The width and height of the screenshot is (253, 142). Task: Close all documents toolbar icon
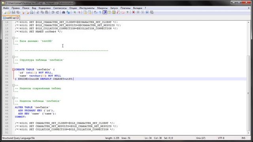point(28,12)
